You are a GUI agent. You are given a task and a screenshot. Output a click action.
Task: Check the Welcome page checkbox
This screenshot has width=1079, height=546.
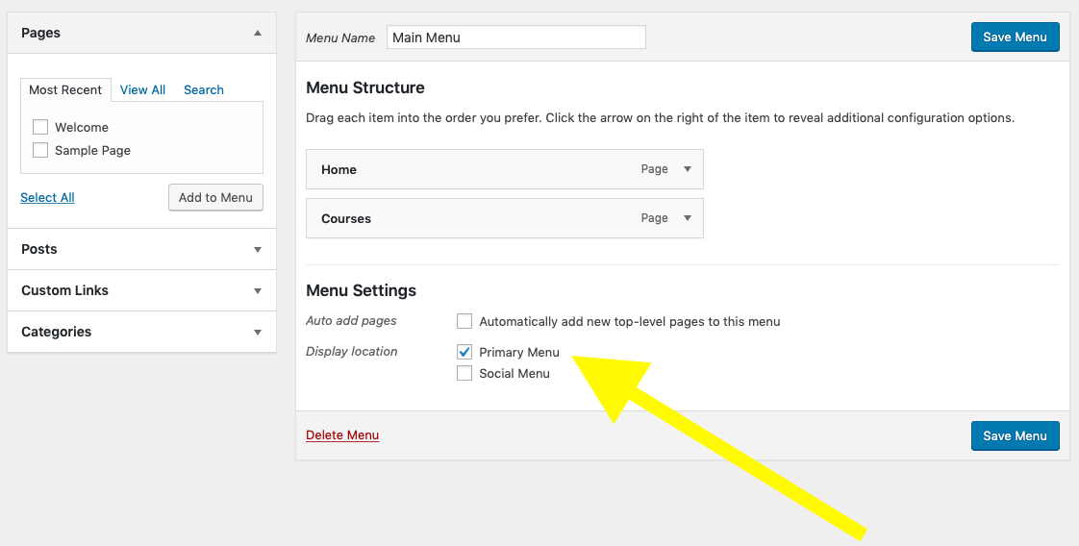[40, 127]
